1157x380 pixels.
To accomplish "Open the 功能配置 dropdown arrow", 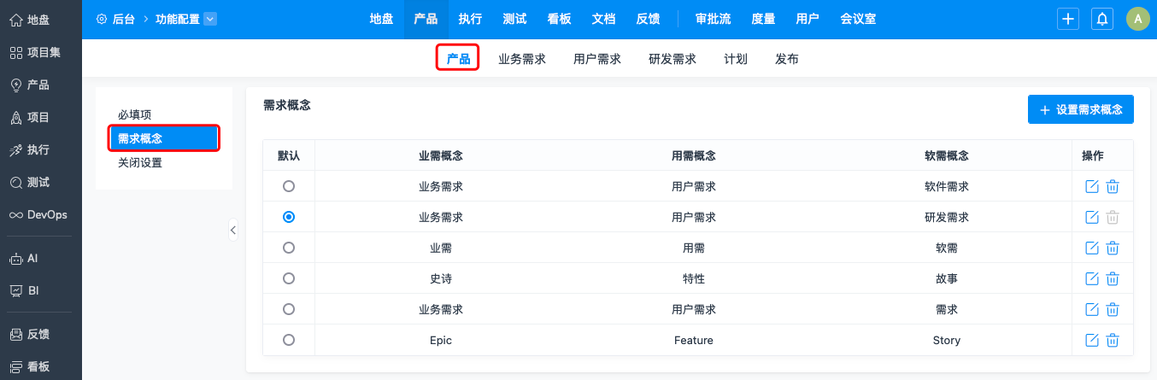I will 211,19.
